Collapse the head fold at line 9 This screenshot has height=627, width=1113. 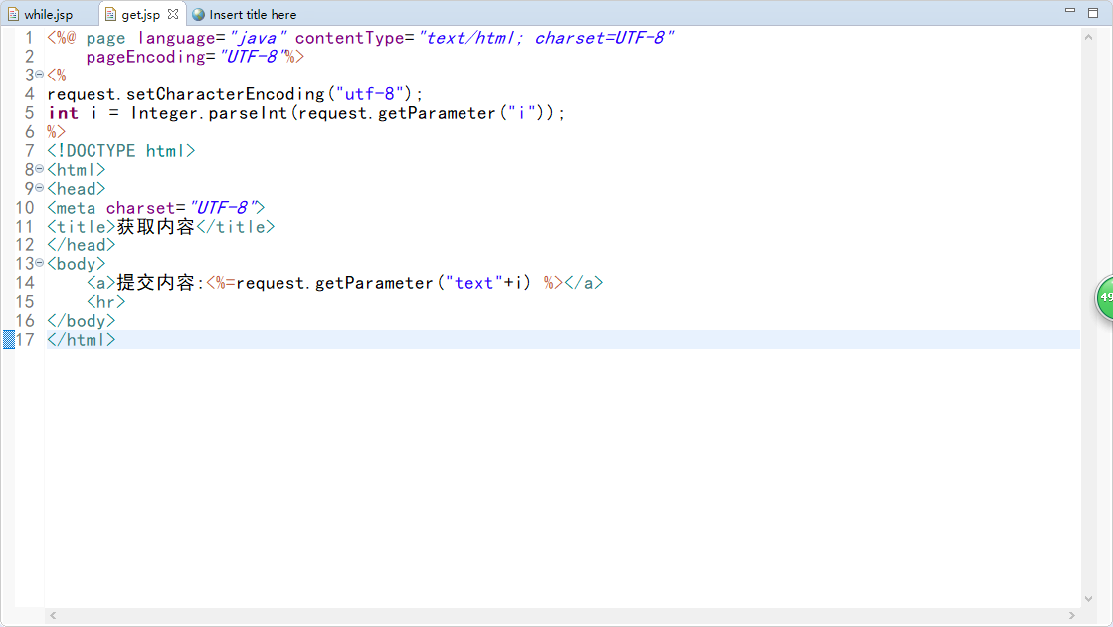[40, 188]
